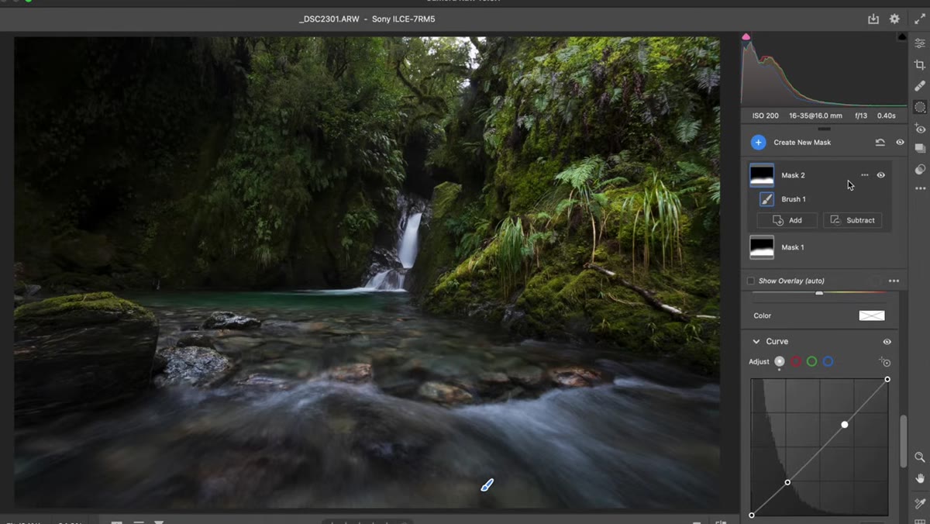930x524 pixels.
Task: Select the Masking tool circle icon
Action: (920, 107)
